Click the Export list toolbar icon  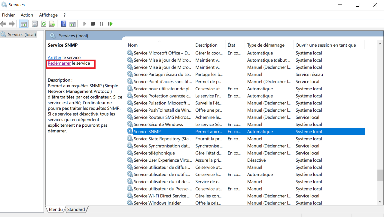click(x=52, y=24)
